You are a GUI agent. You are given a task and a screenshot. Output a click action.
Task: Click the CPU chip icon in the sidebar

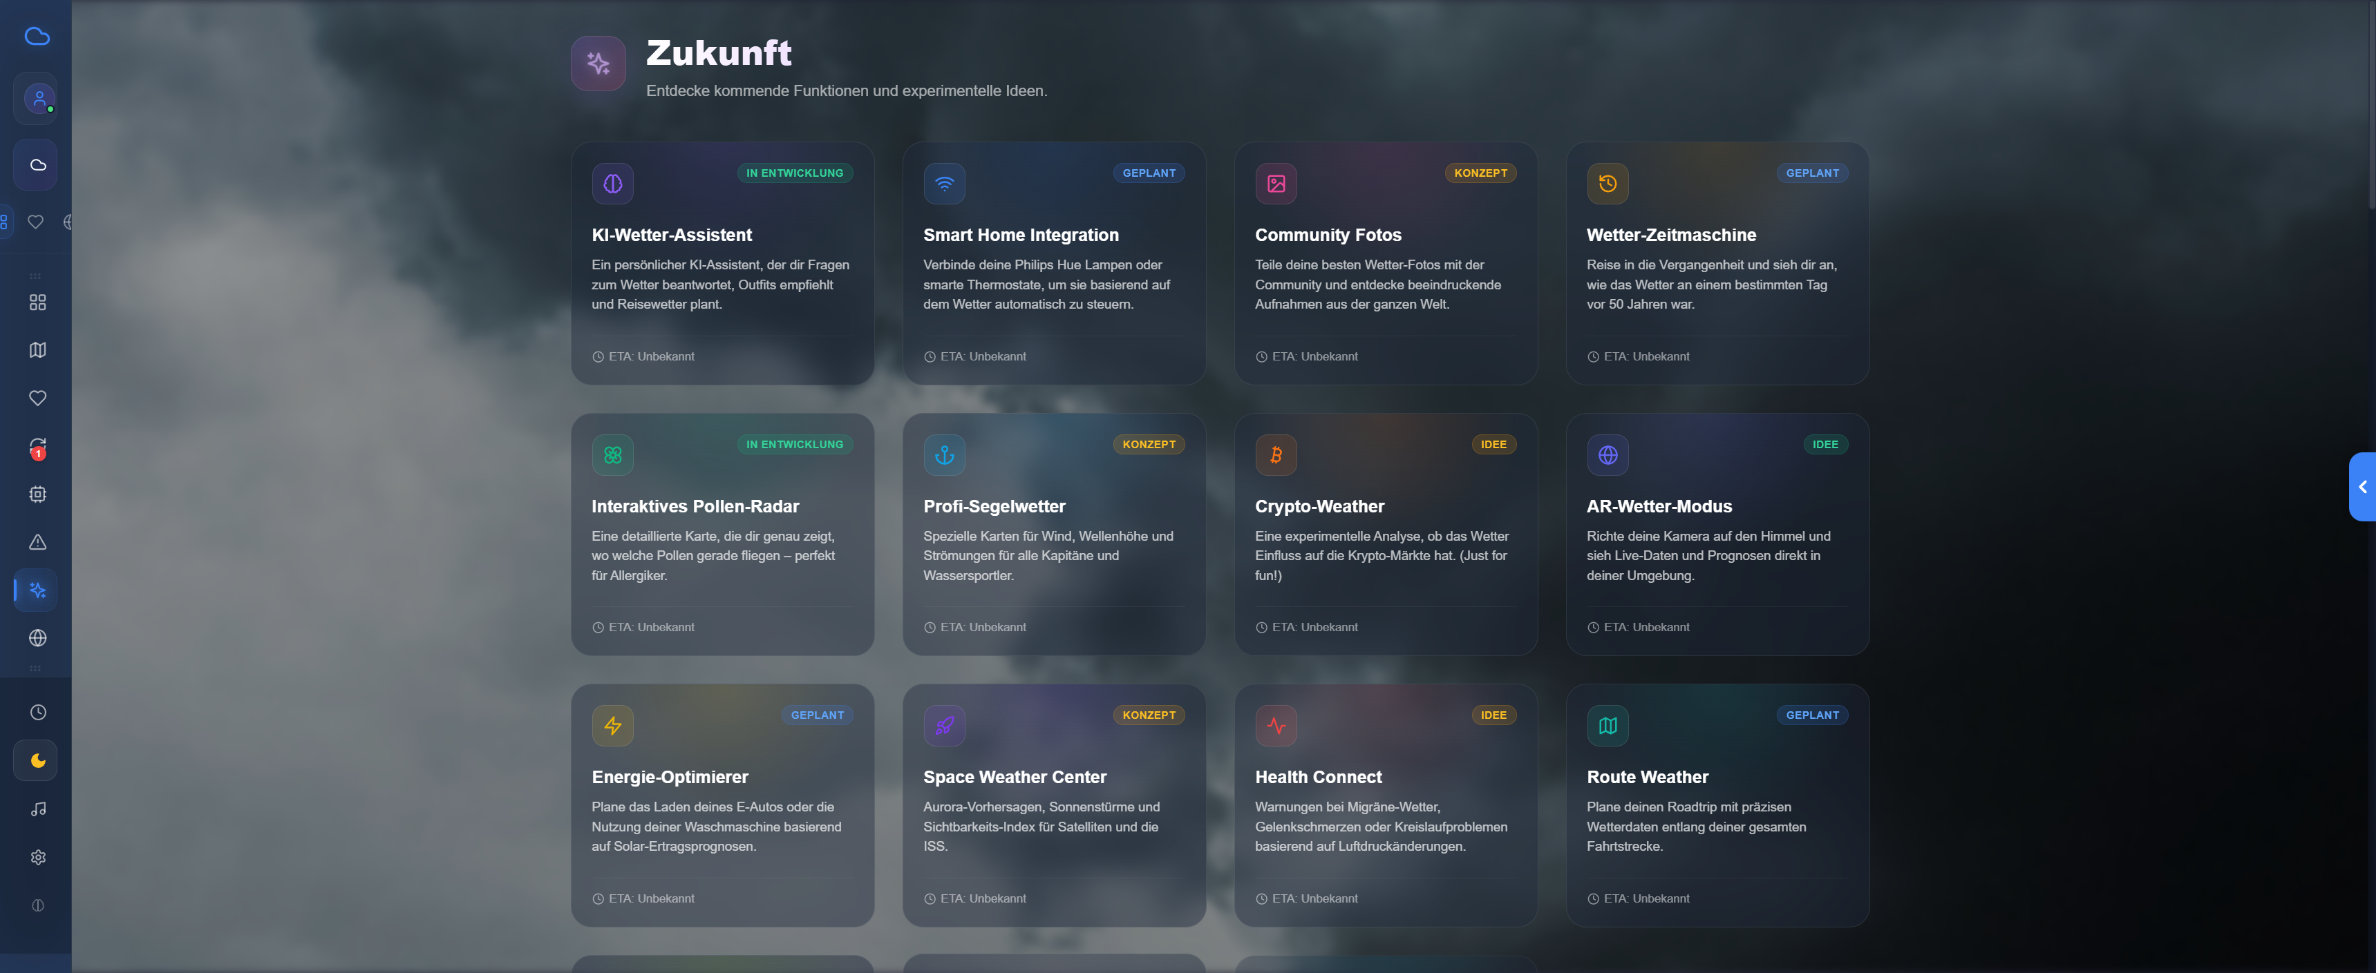[x=37, y=494]
